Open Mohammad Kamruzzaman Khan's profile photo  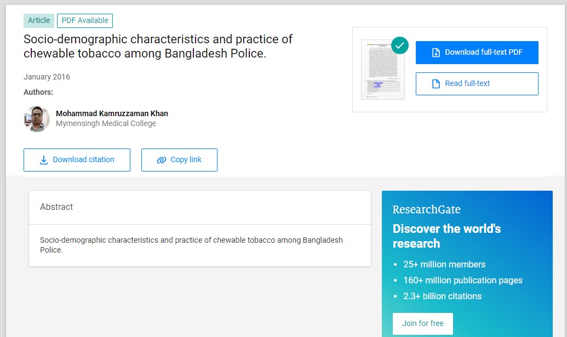37,118
